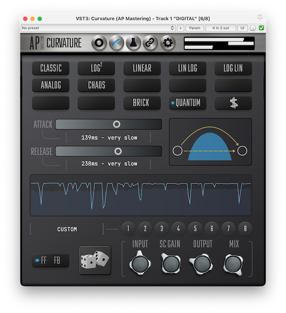Open the flask experimental icon
The width and height of the screenshot is (286, 313).
tap(133, 43)
